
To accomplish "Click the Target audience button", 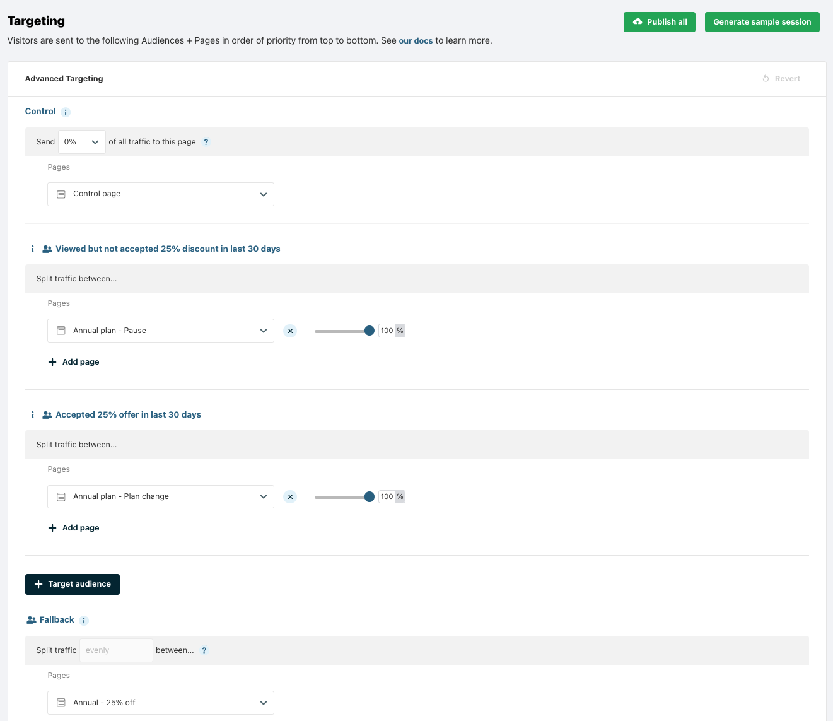I will (73, 584).
